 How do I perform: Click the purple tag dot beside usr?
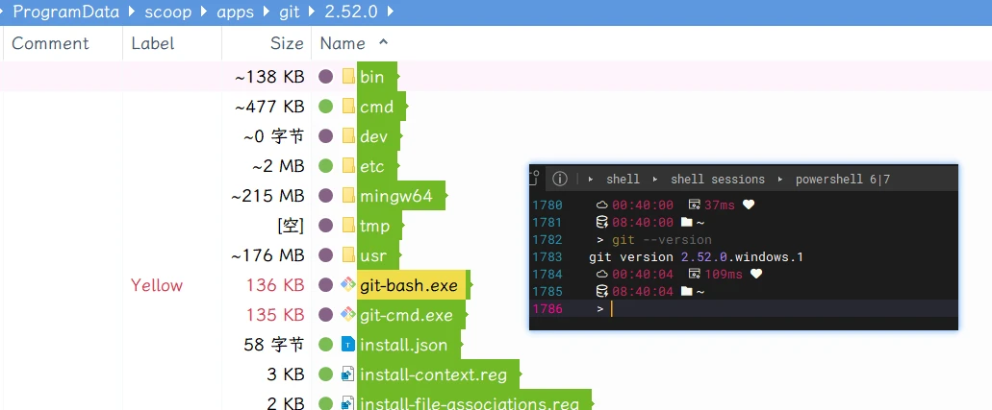326,255
